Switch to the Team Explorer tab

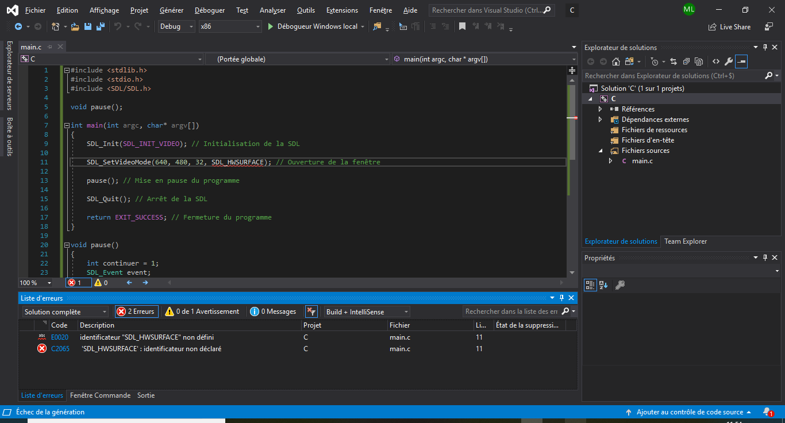[685, 241]
